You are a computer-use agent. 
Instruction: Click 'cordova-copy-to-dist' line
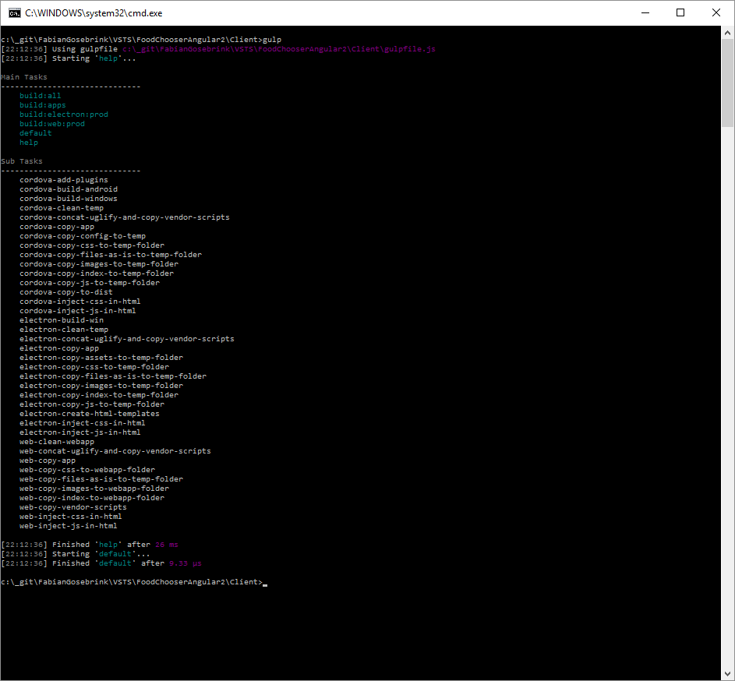pyautogui.click(x=66, y=292)
